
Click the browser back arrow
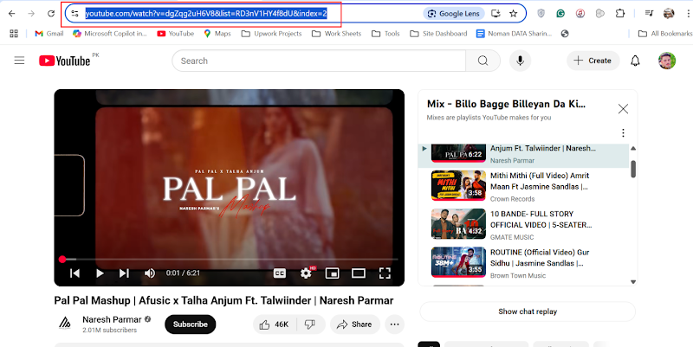coord(12,14)
